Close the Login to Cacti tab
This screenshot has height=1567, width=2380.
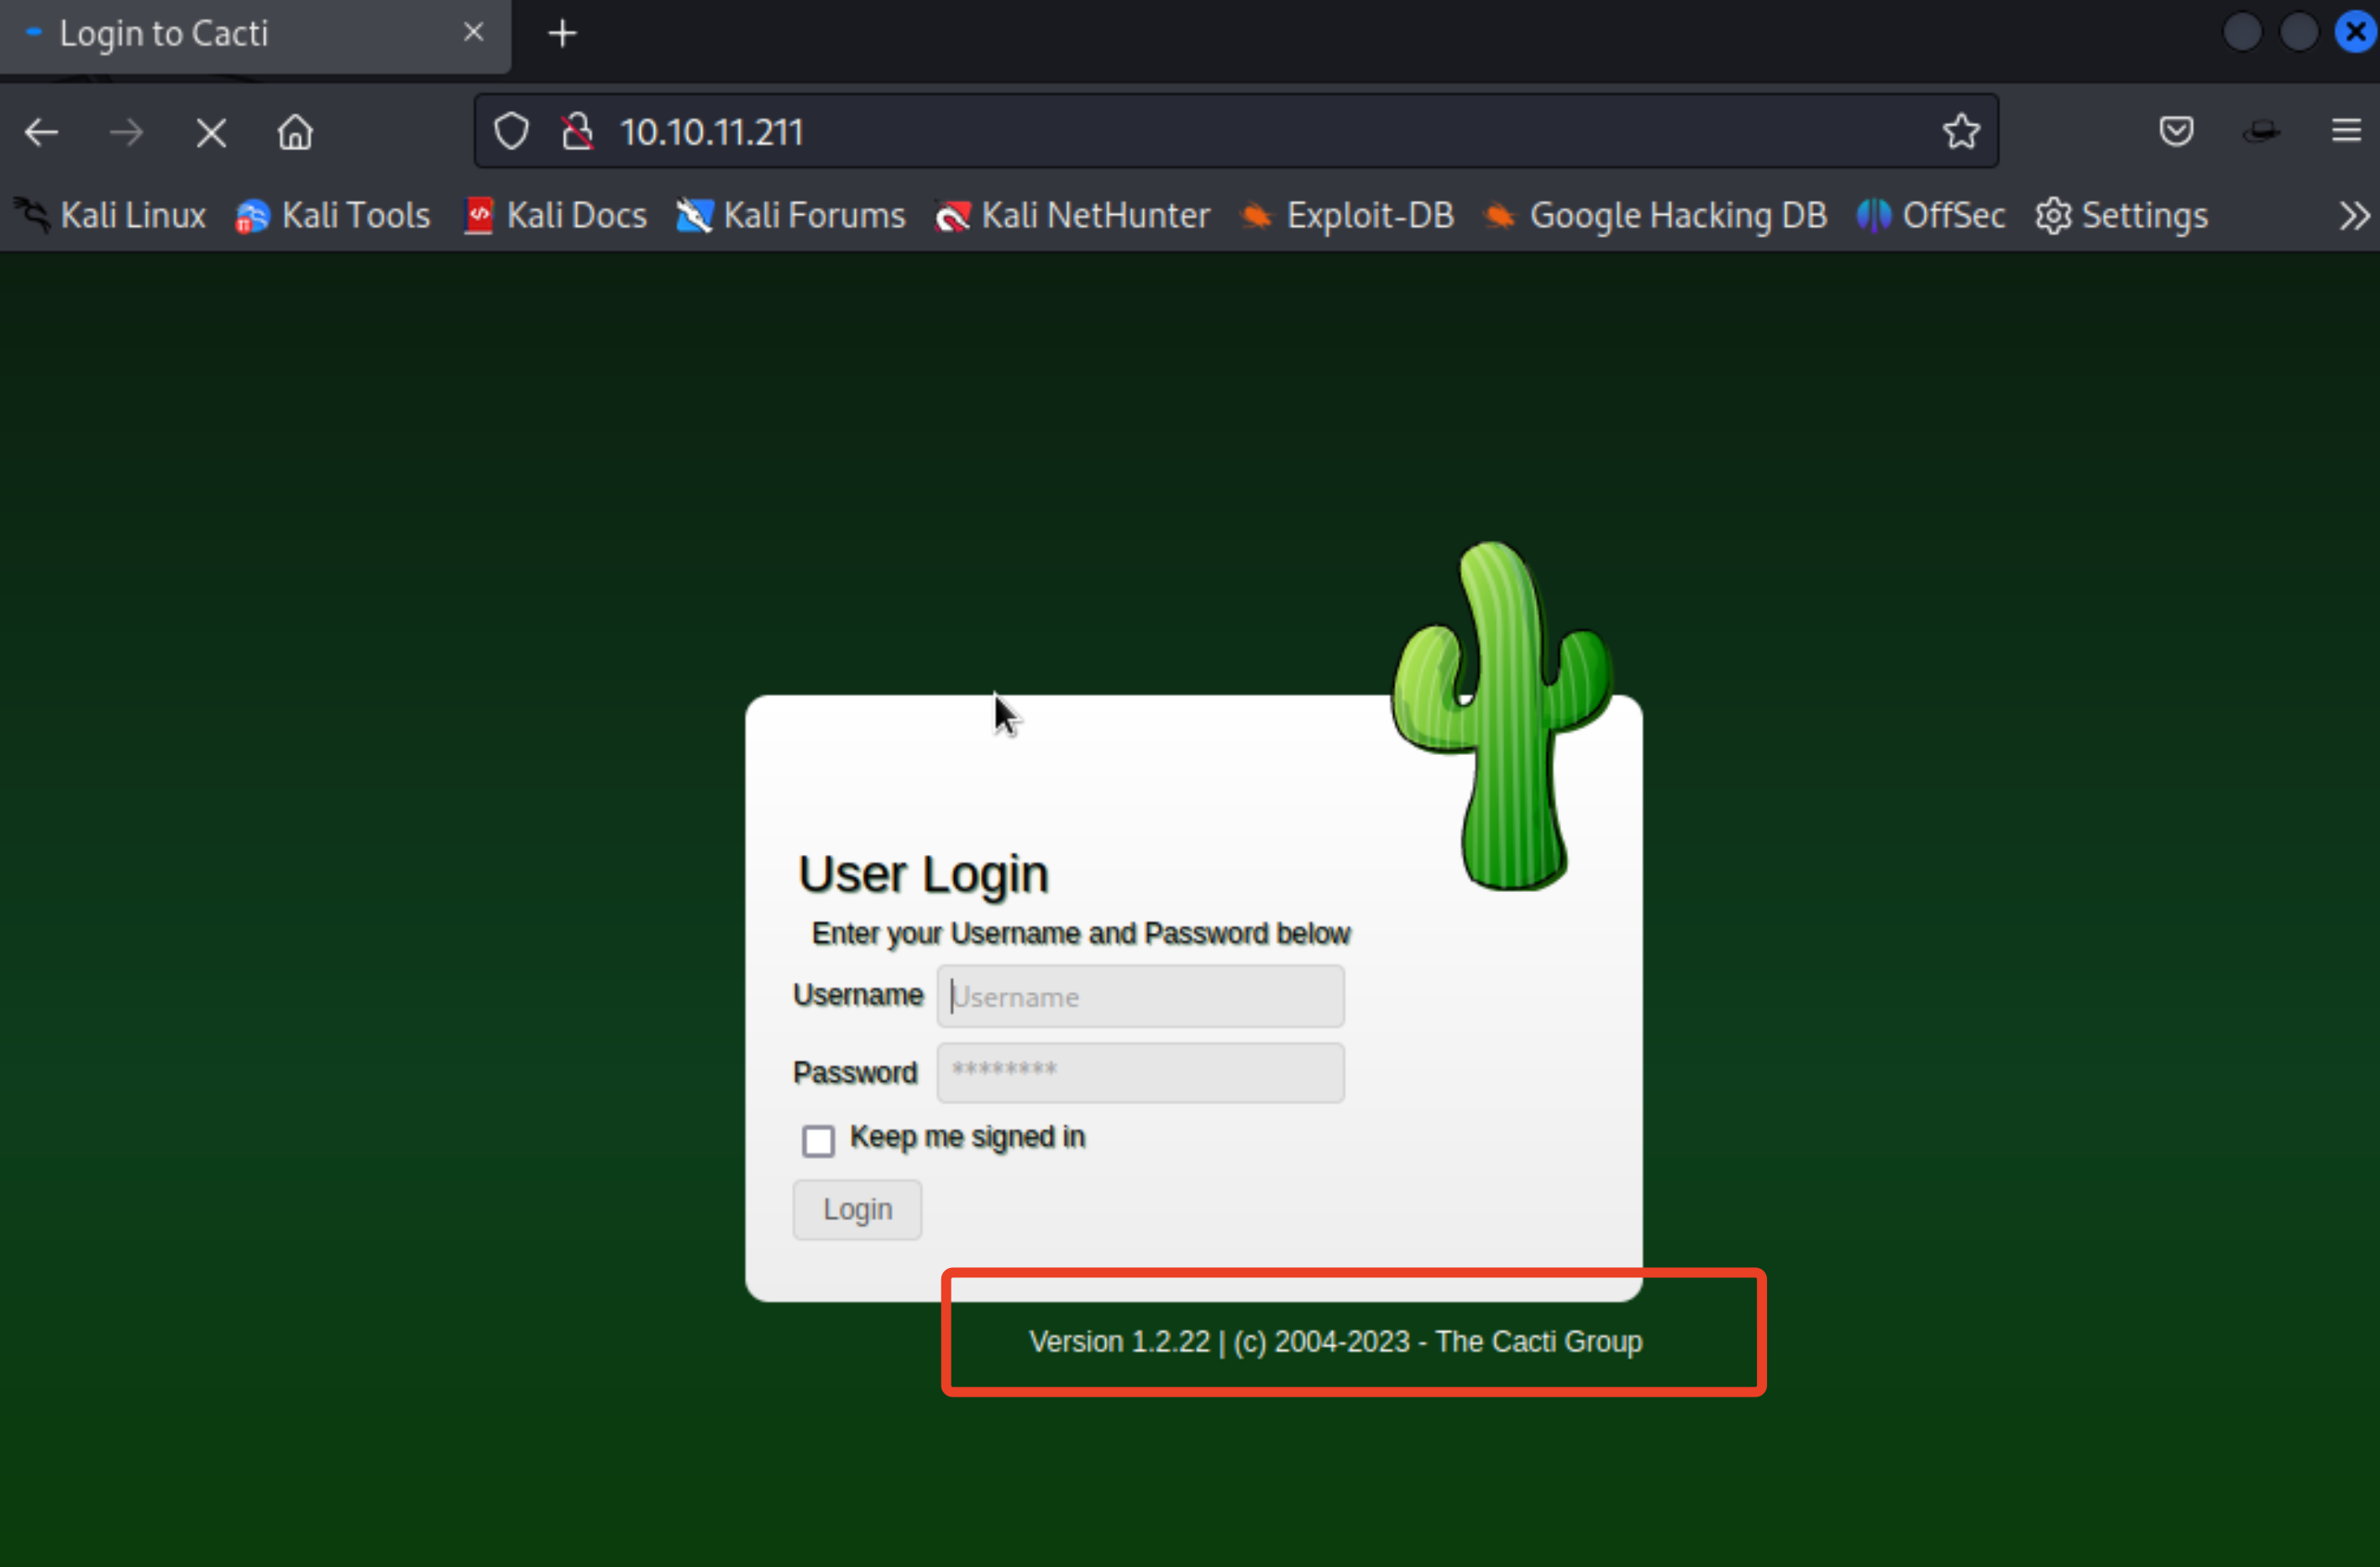(x=474, y=32)
